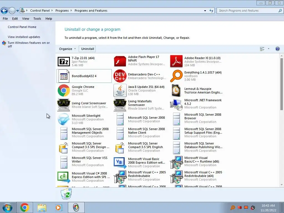Viewport: 284px width, 213px height.
Task: Select the Adobe Reader XI icon
Action: pos(176,61)
